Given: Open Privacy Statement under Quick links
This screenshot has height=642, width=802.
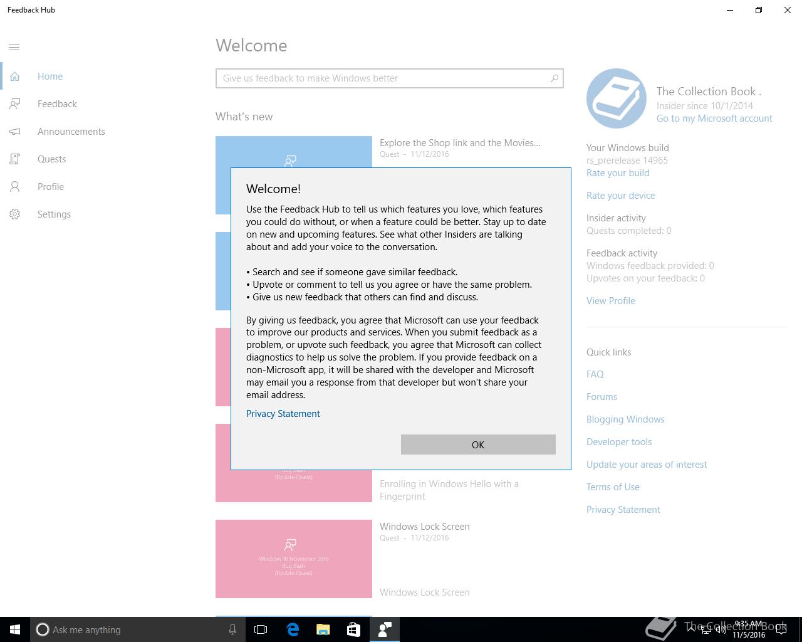Looking at the screenshot, I should (623, 510).
